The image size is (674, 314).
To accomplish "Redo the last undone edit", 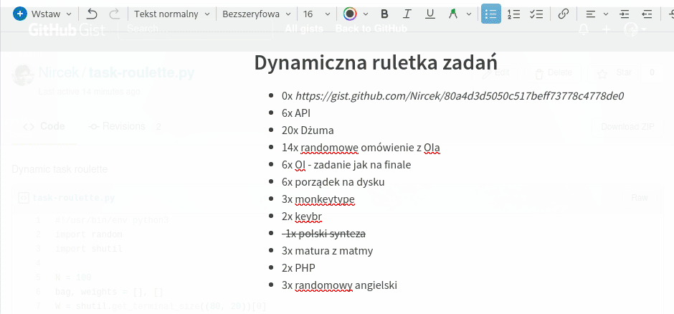I will click(x=114, y=14).
